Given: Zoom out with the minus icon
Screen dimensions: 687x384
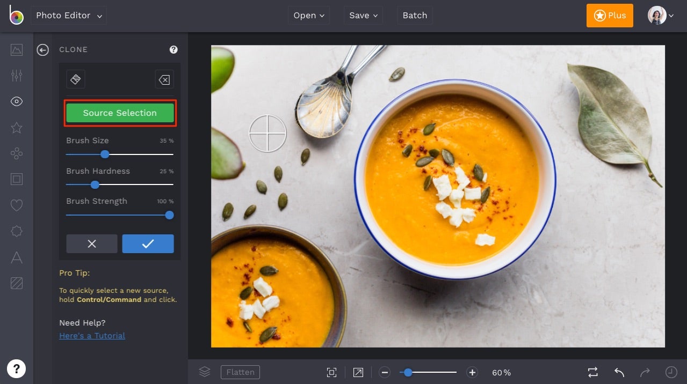Looking at the screenshot, I should (x=384, y=372).
